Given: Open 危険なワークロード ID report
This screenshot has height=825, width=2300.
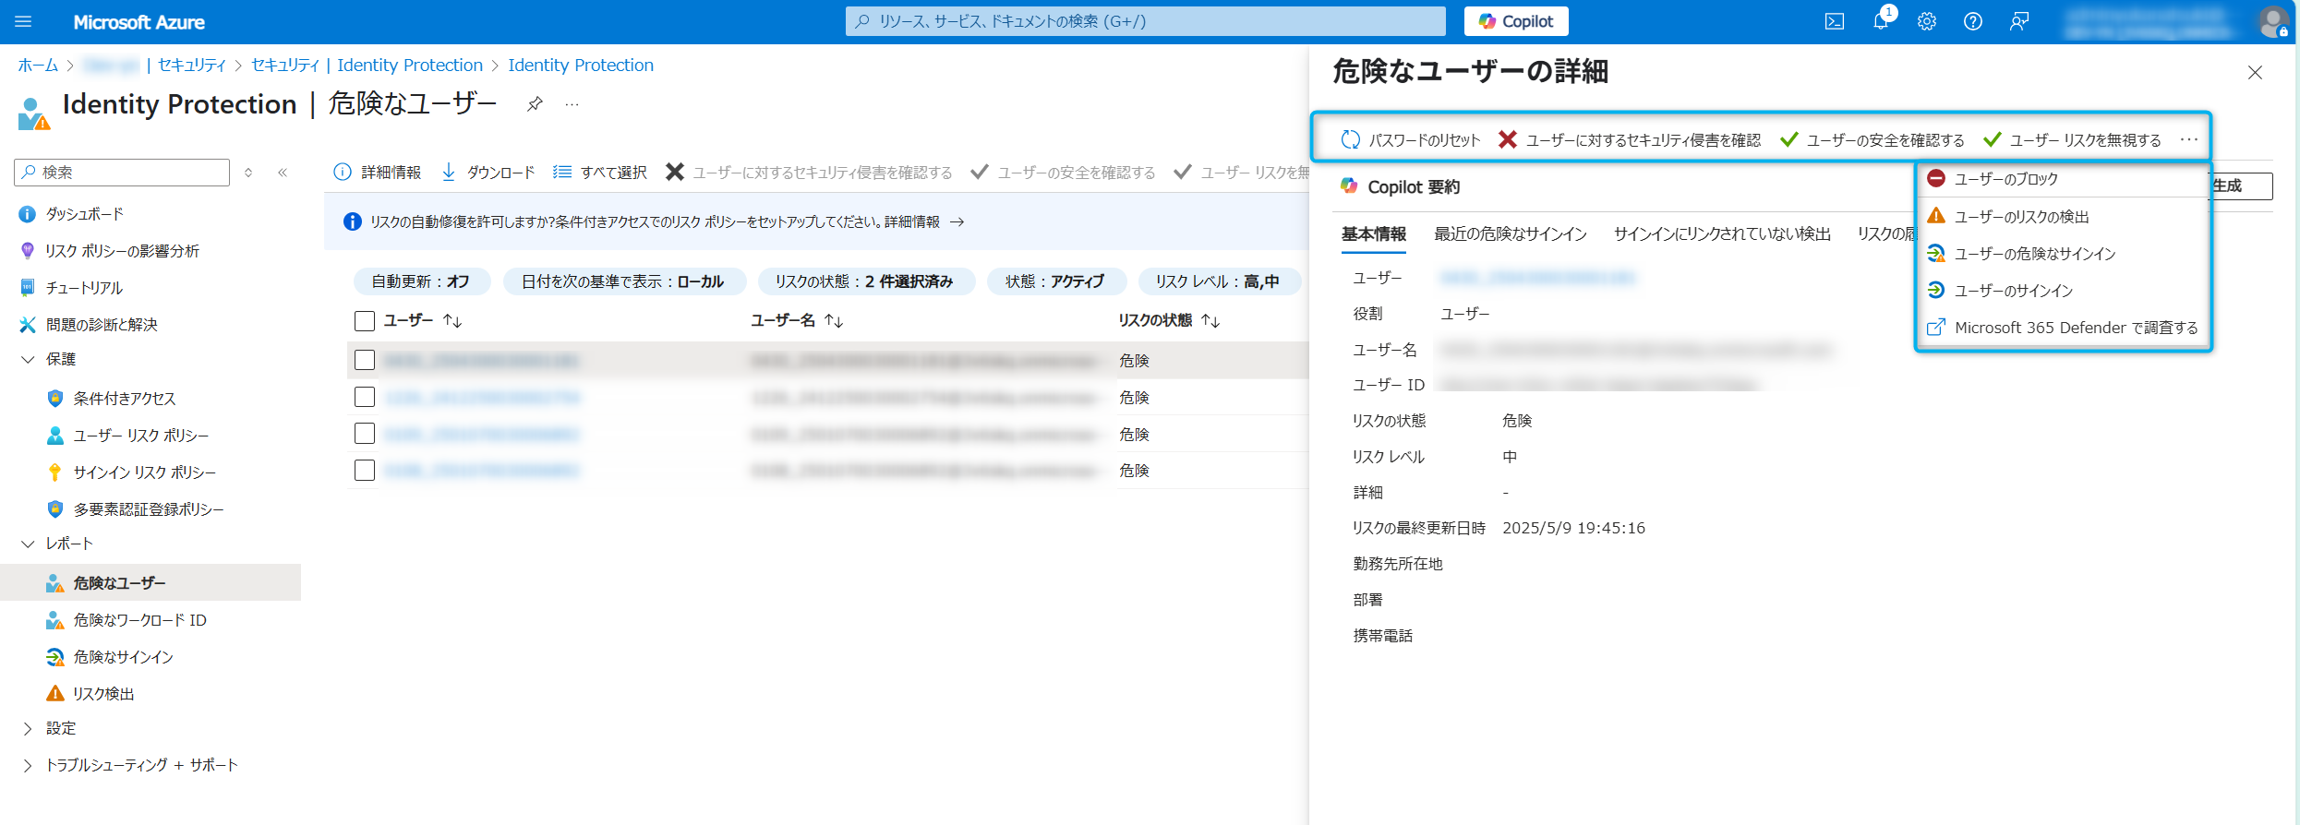Looking at the screenshot, I should click(139, 620).
